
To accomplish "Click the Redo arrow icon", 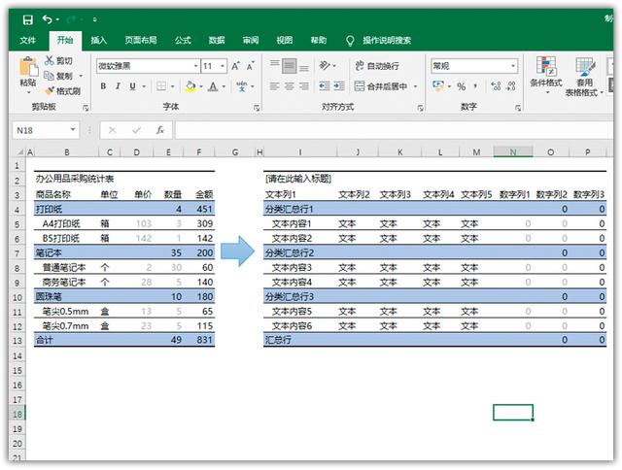I will tap(72, 19).
